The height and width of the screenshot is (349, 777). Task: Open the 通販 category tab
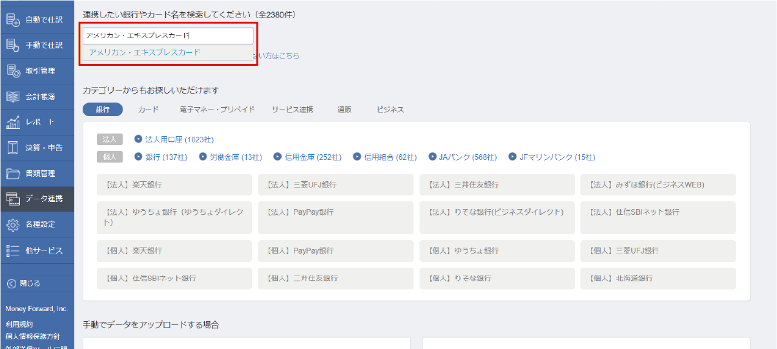click(344, 110)
